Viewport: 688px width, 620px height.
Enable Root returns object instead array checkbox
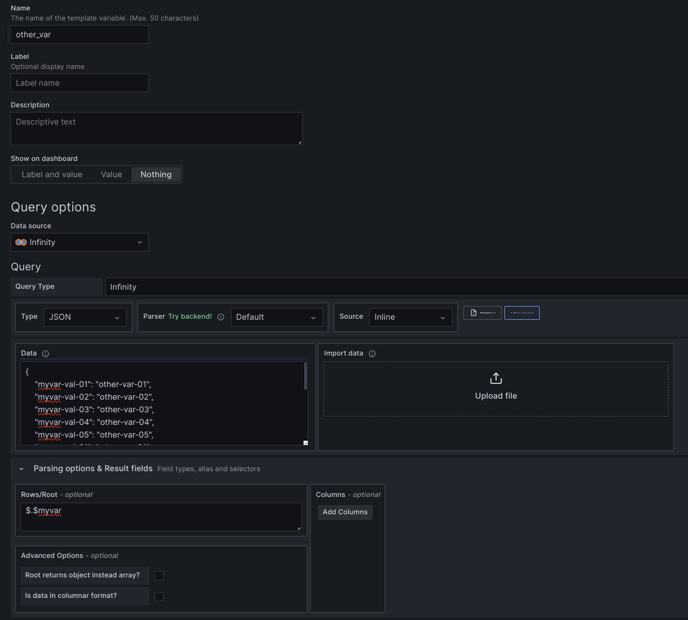tap(159, 575)
